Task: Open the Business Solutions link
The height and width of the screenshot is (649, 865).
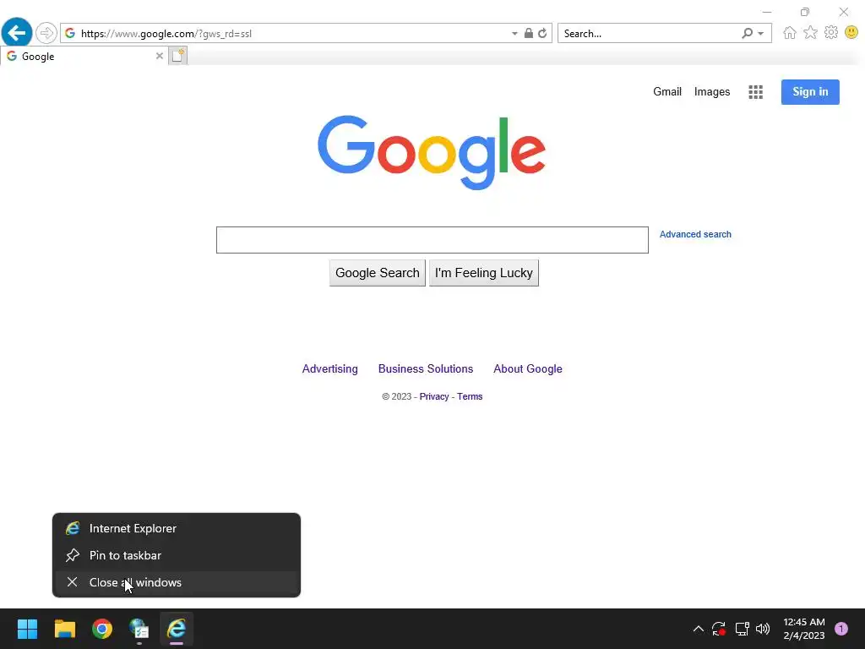Action: point(426,368)
